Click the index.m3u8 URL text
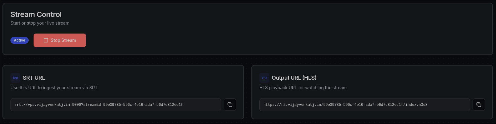Viewport: 496px width, 124px height. [345, 105]
